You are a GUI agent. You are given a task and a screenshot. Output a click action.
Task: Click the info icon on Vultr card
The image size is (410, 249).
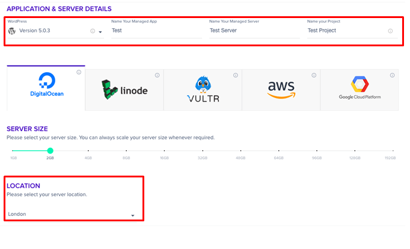click(236, 75)
